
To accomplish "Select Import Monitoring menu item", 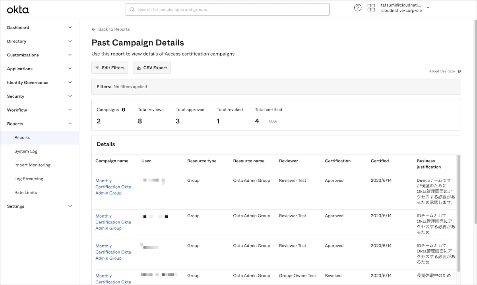I will [x=32, y=165].
